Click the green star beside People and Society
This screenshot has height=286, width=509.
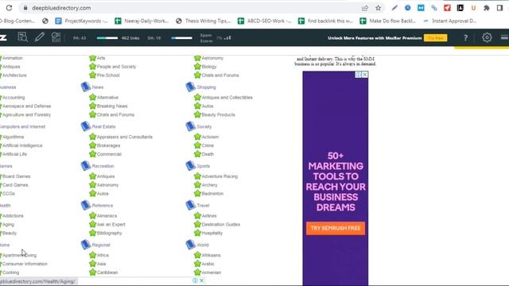tap(92, 67)
